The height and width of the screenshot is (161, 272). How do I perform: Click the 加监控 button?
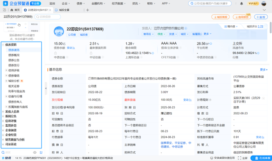(x=260, y=17)
